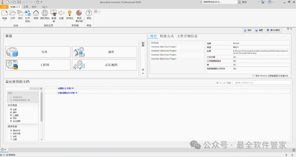Click the Save disk icon in quick access toolbar
Screen dimensions: 296x157
pyautogui.click(x=19, y=2)
